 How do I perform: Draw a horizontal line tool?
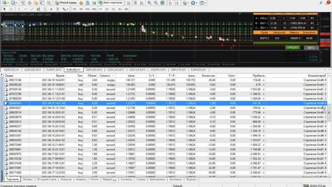pyautogui.click(x=25, y=9)
